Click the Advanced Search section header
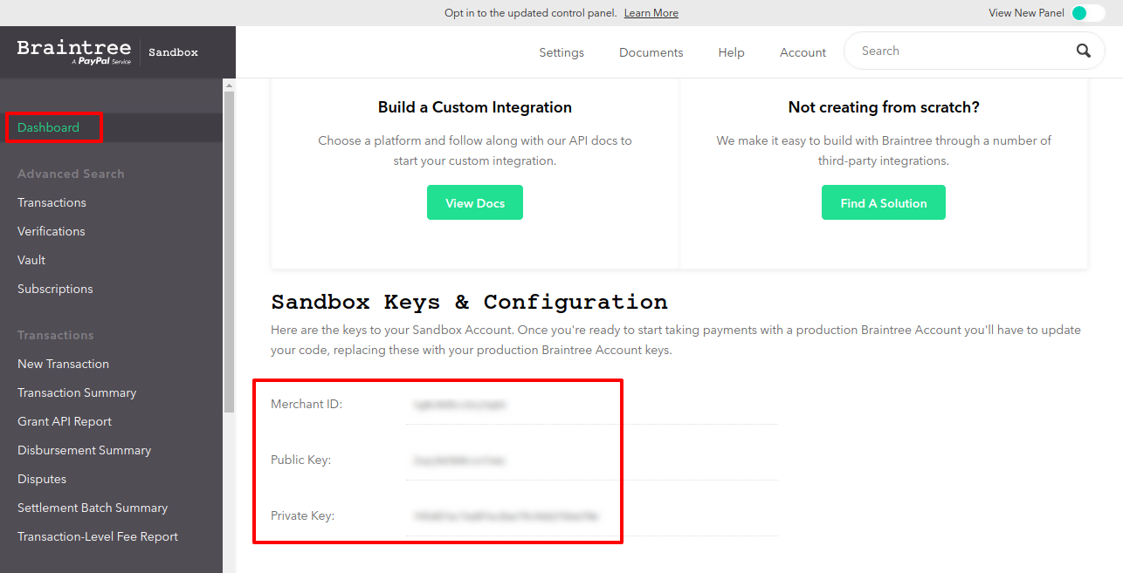Viewport: 1123px width, 573px height. (x=71, y=174)
